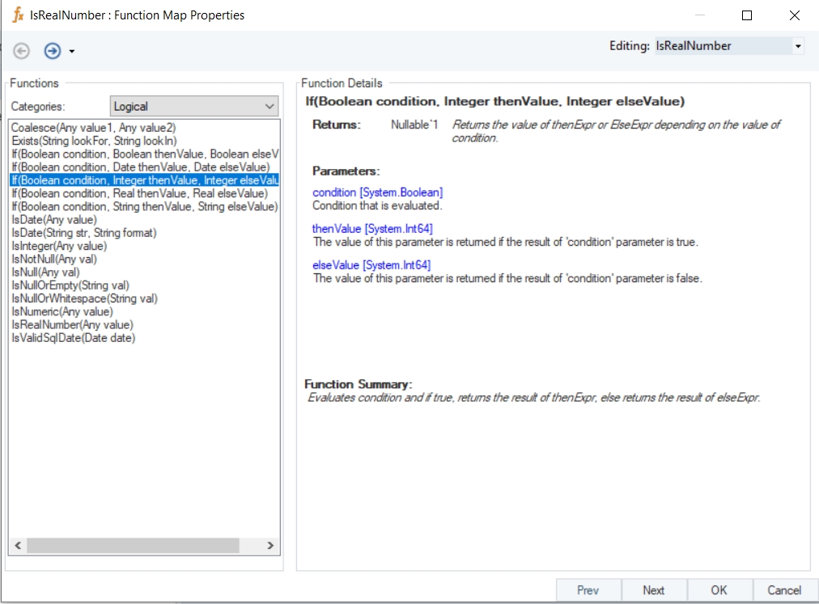Viewport: 819px width, 604px height.
Task: Open the Categories Logical combo box
Action: click(193, 106)
